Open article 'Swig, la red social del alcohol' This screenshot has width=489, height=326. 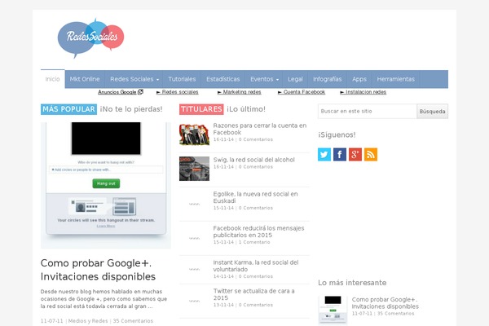(253, 159)
